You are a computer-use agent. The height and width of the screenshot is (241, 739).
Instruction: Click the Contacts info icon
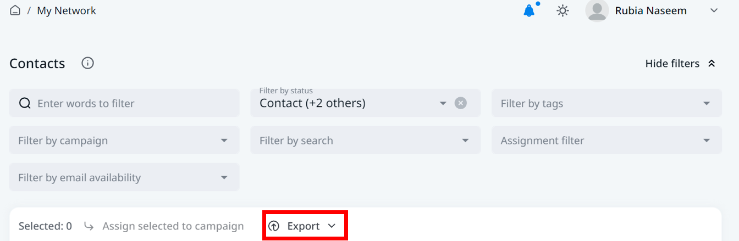[x=87, y=63]
